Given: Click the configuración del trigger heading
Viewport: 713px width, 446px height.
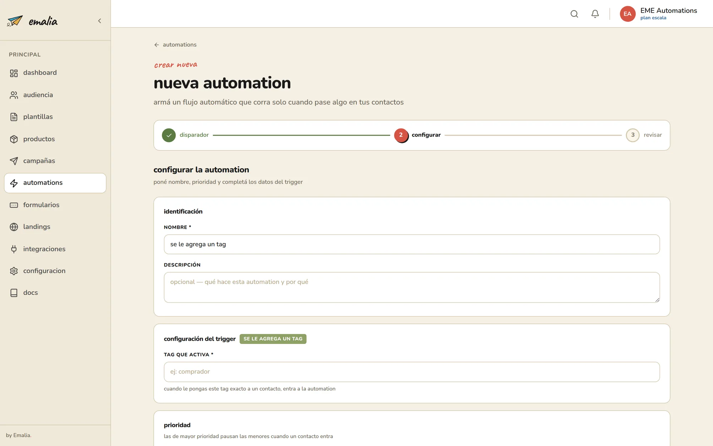Looking at the screenshot, I should click(x=200, y=339).
